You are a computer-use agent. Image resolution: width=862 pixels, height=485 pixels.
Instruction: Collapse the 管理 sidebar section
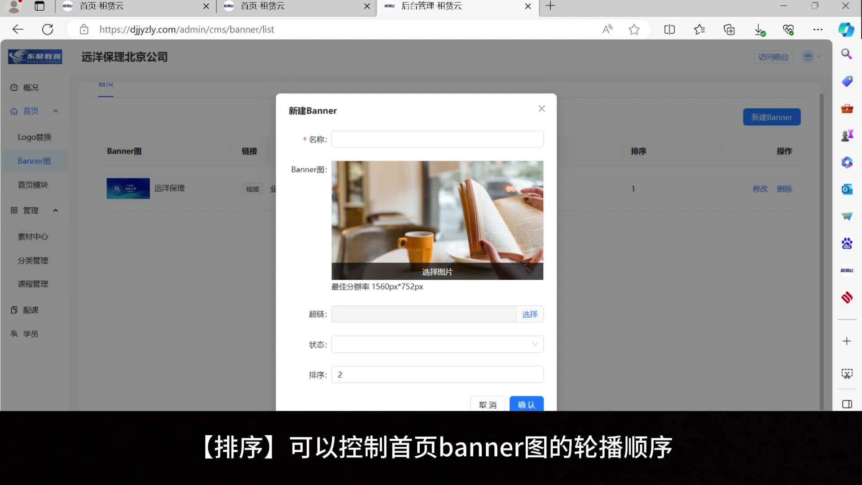56,210
